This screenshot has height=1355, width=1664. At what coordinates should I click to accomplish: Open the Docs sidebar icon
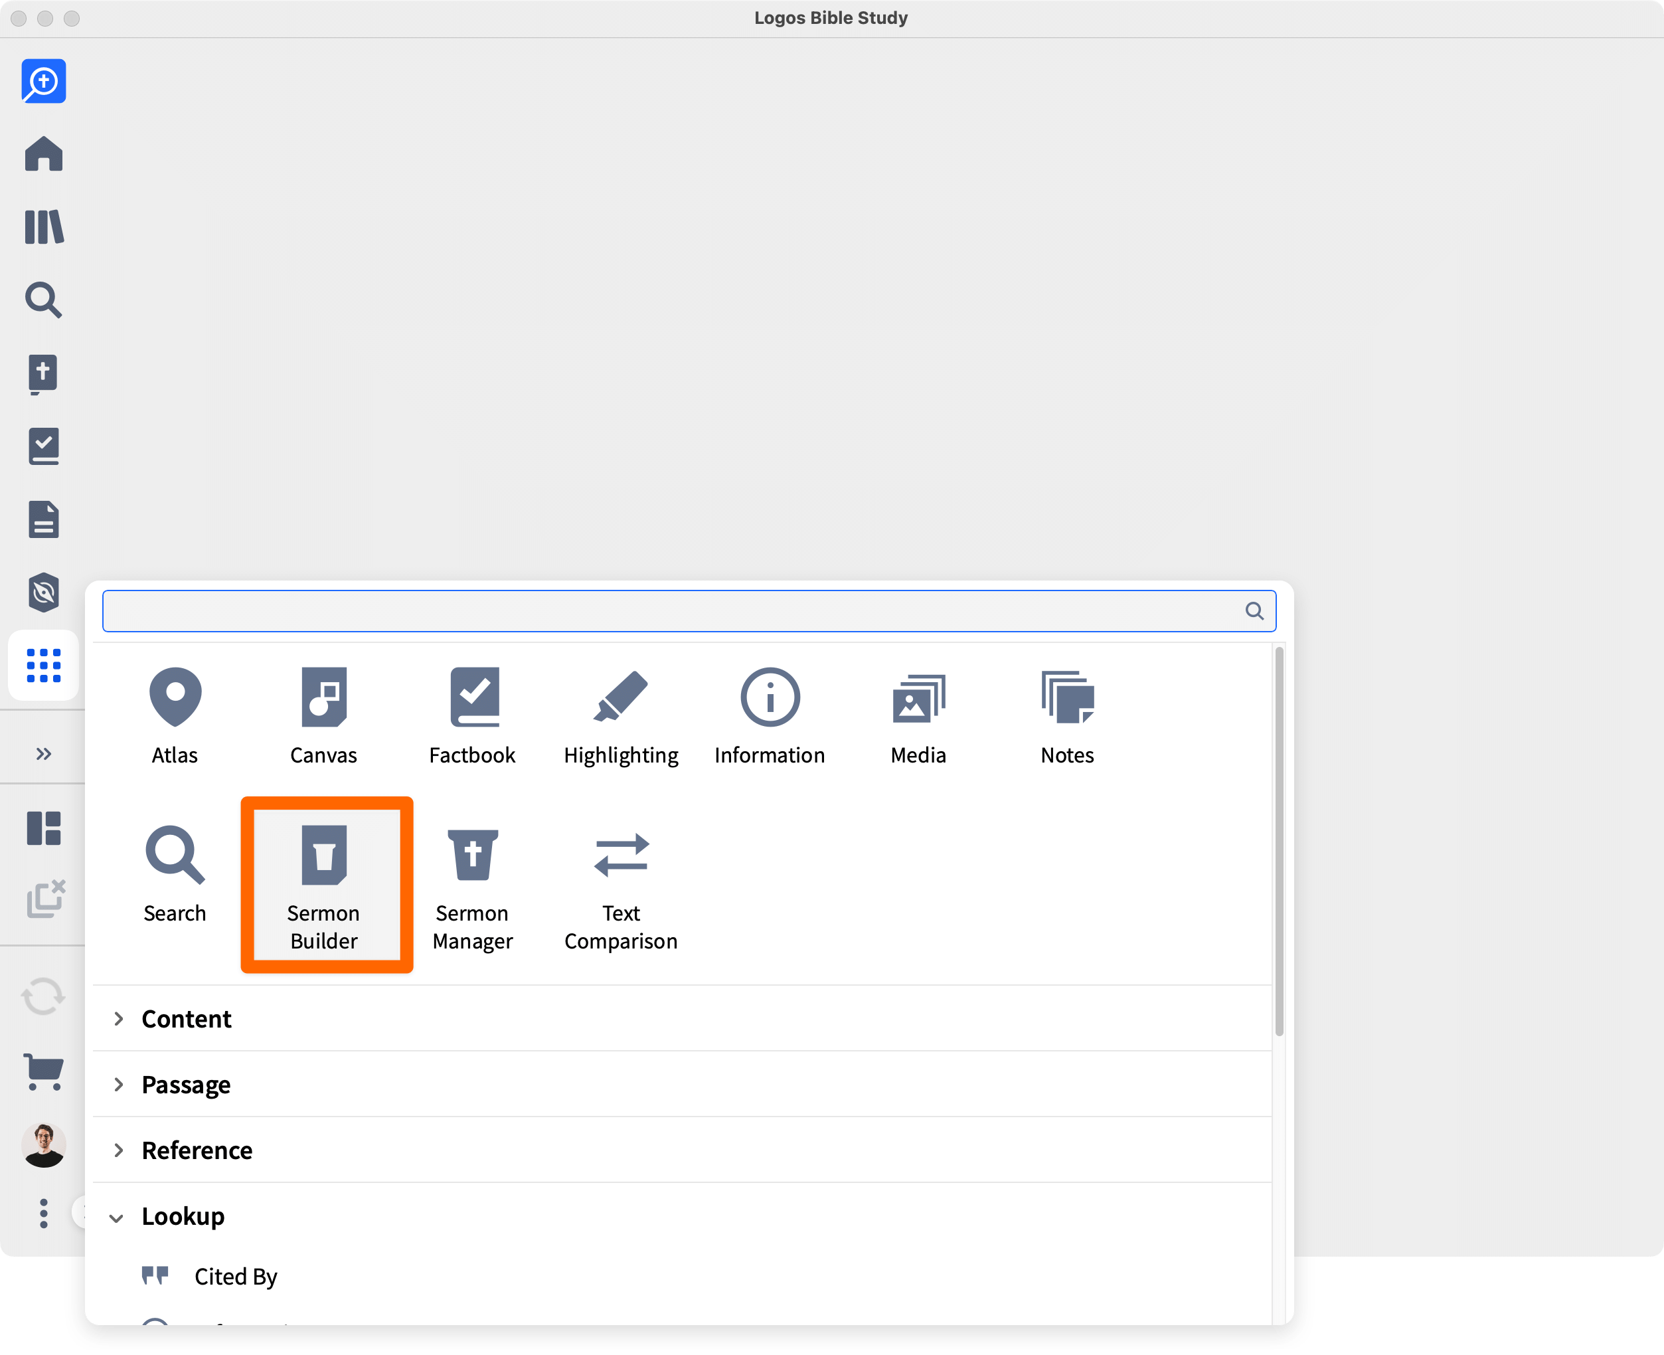(44, 519)
